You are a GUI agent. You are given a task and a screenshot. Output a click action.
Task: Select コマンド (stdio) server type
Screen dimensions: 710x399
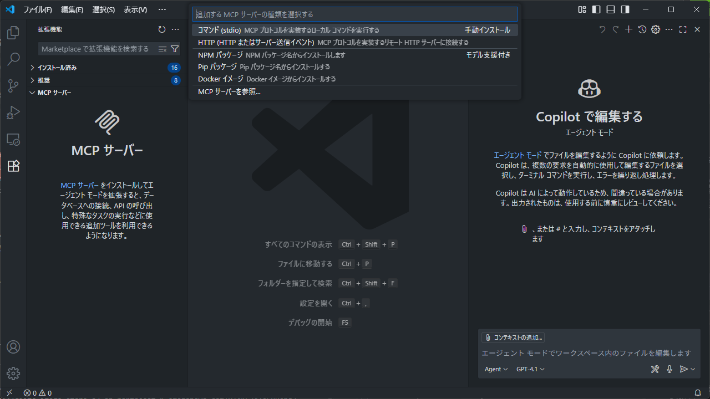click(355, 30)
